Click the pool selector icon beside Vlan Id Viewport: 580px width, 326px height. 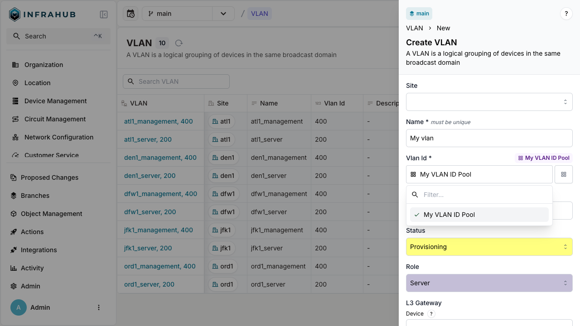tap(563, 174)
